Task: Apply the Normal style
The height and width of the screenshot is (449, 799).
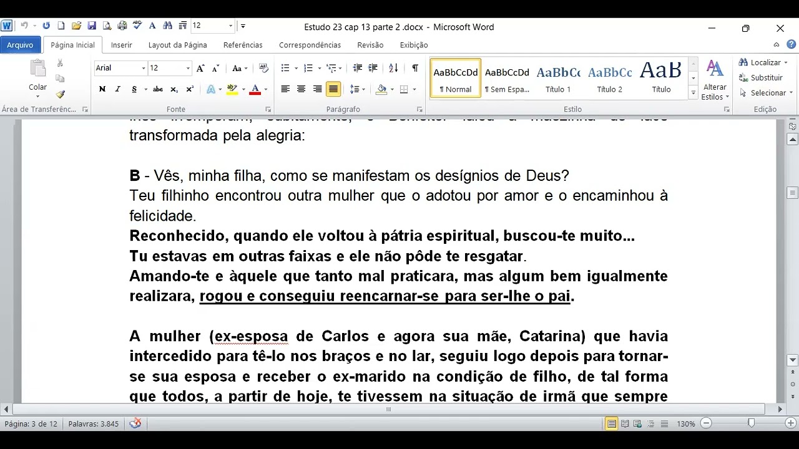Action: pos(456,78)
